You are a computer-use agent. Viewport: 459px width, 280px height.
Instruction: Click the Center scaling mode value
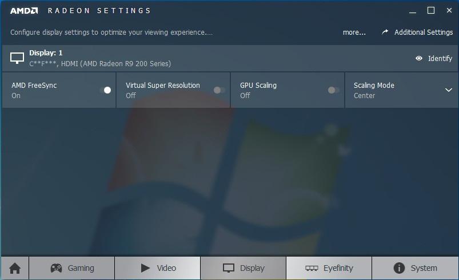pos(364,95)
